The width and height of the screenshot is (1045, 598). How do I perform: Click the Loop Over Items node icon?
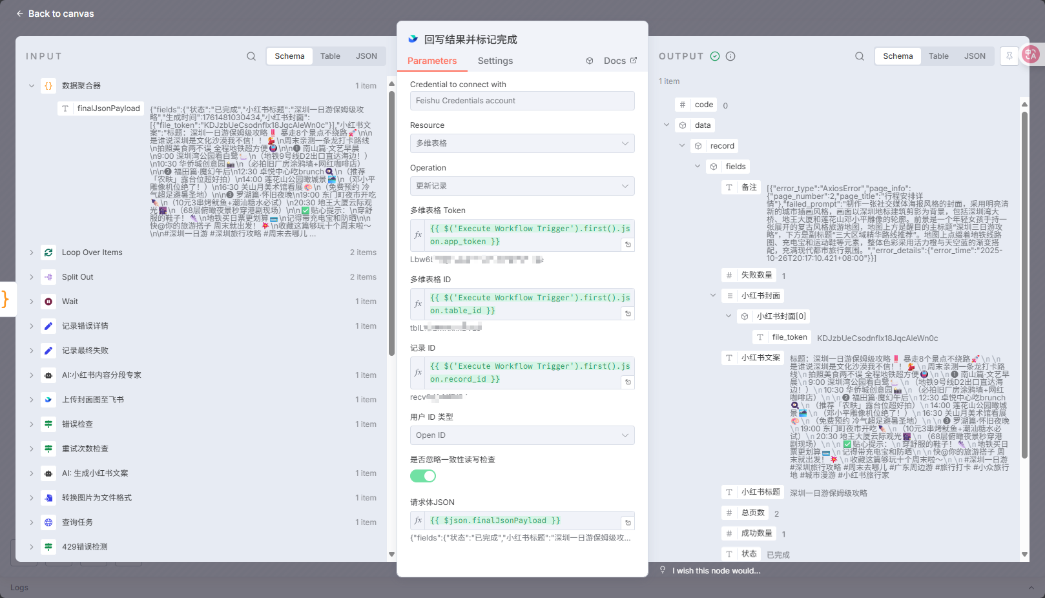(48, 253)
